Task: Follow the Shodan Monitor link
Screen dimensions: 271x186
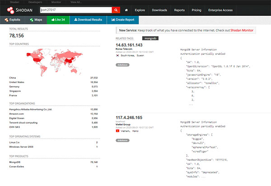Action: click(x=242, y=30)
